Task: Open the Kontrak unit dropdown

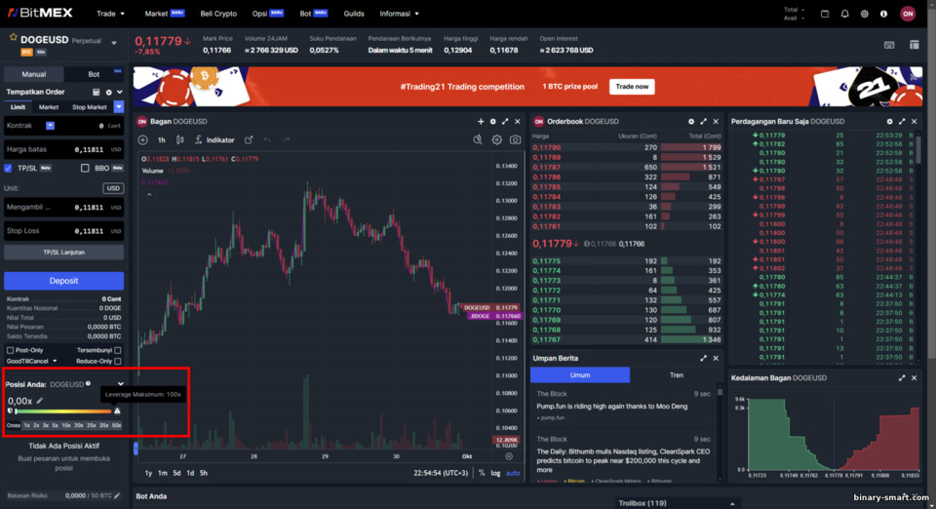Action: pos(50,126)
